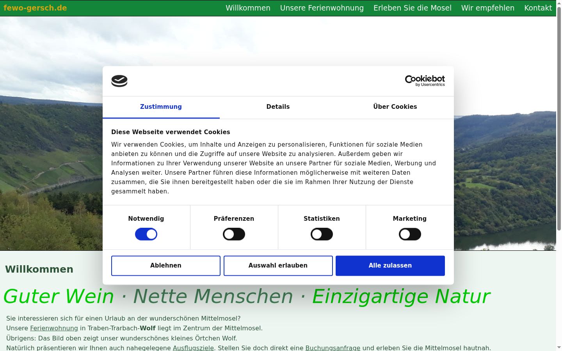Viewport: 562px width, 351px height.
Task: Click the Präferenzen category label
Action: pos(234,219)
